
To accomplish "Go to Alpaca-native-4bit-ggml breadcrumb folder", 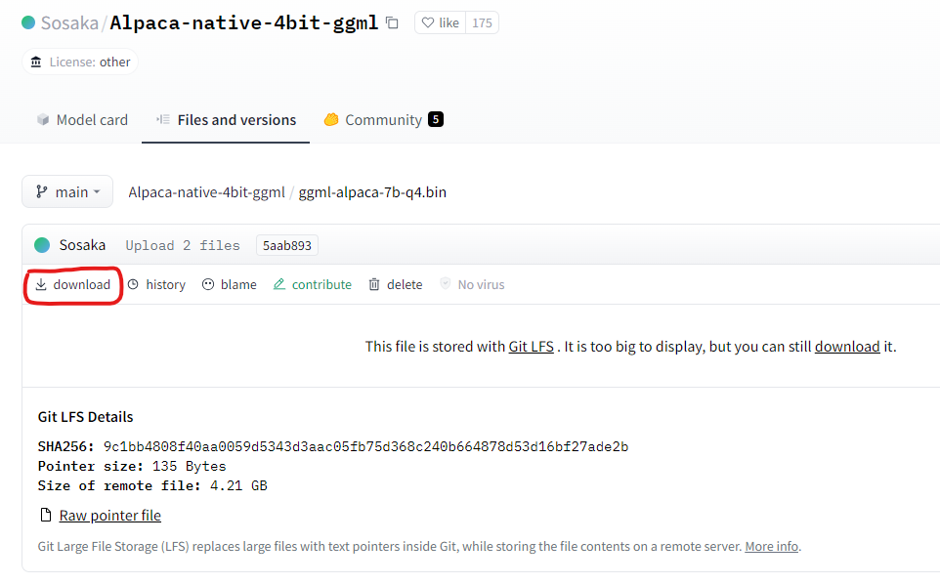I will point(206,192).
